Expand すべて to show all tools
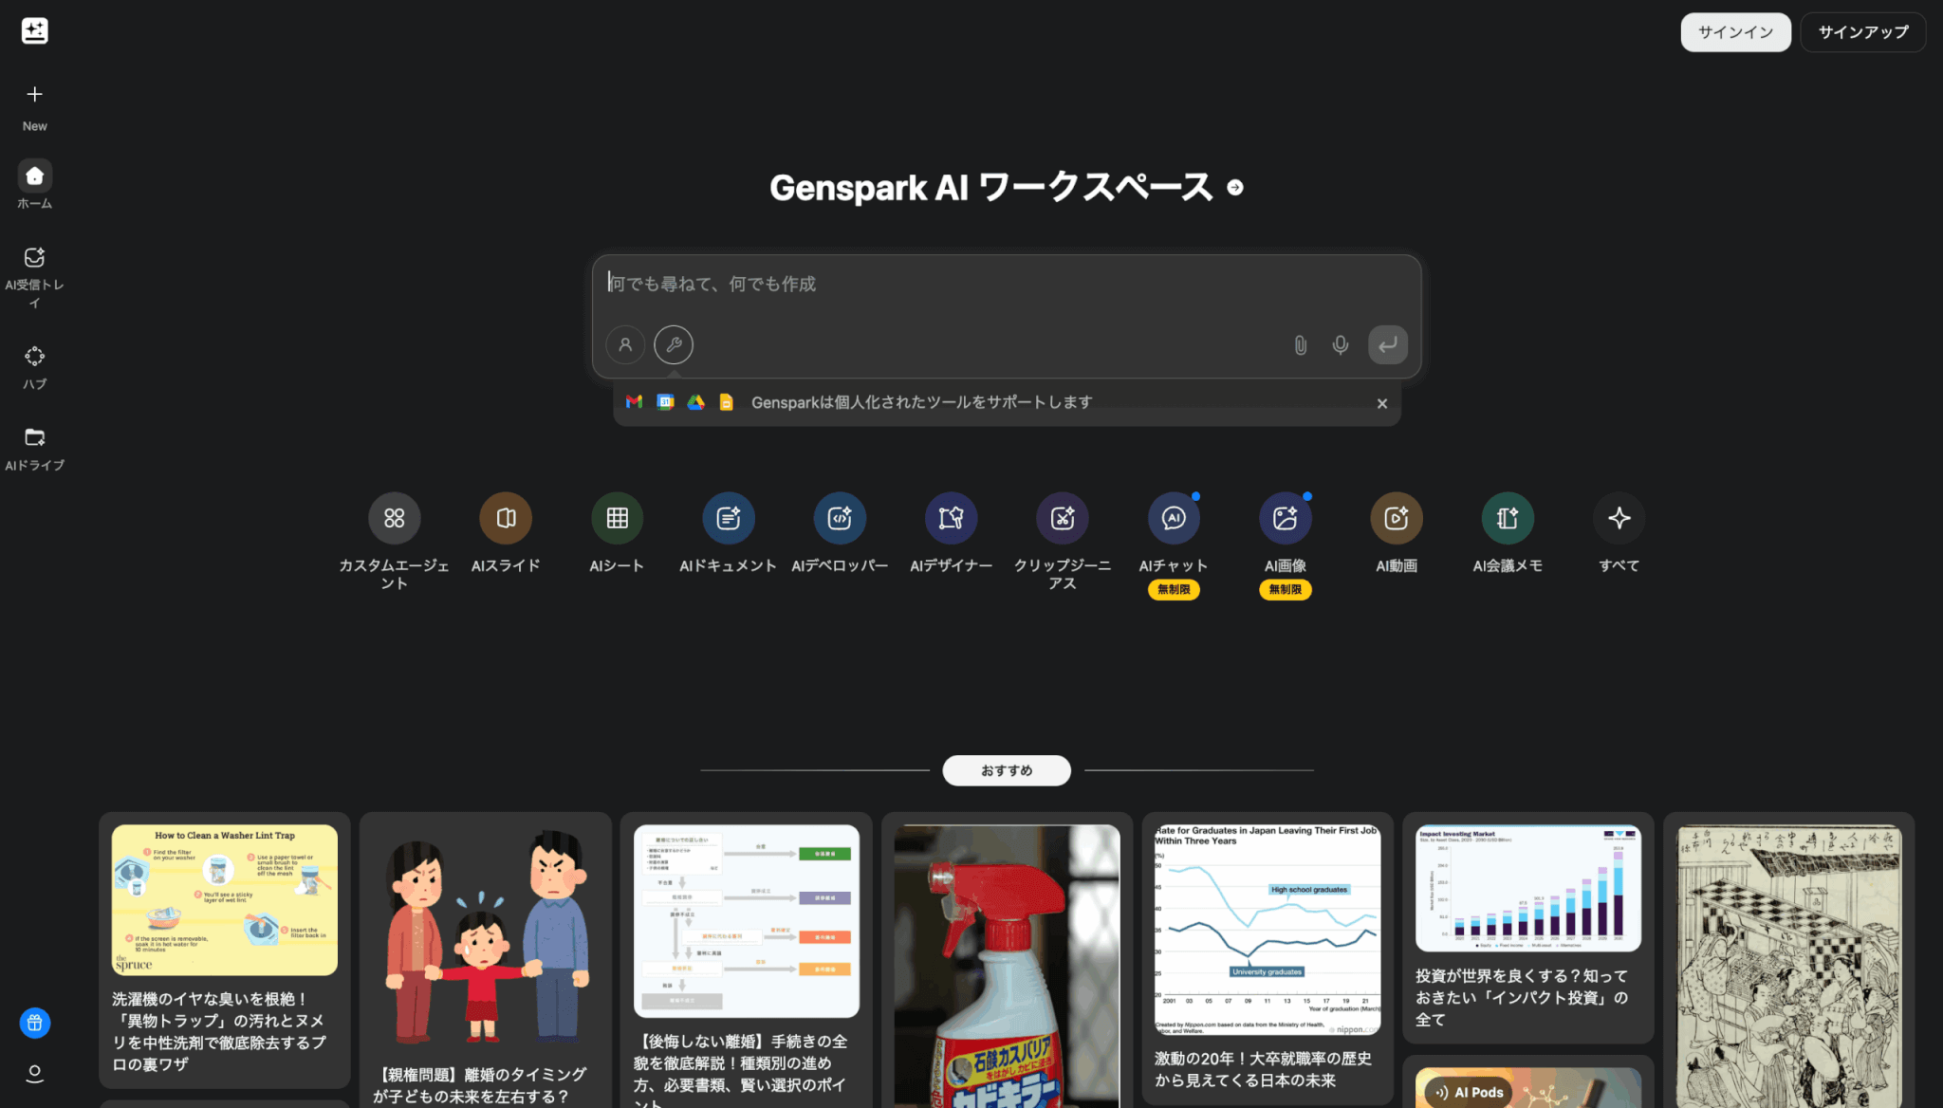1943x1108 pixels. [1619, 518]
